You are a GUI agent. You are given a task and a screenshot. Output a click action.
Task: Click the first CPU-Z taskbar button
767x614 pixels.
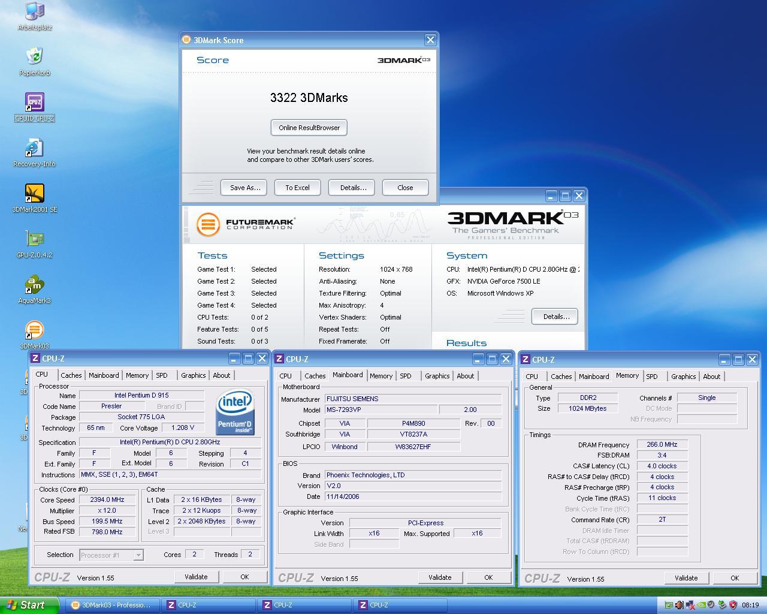click(207, 605)
